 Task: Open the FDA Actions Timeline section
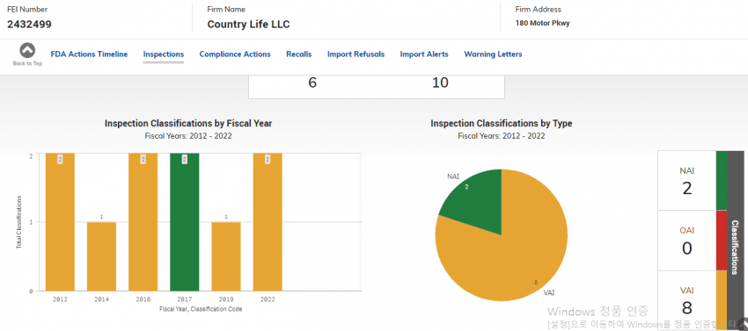(89, 54)
